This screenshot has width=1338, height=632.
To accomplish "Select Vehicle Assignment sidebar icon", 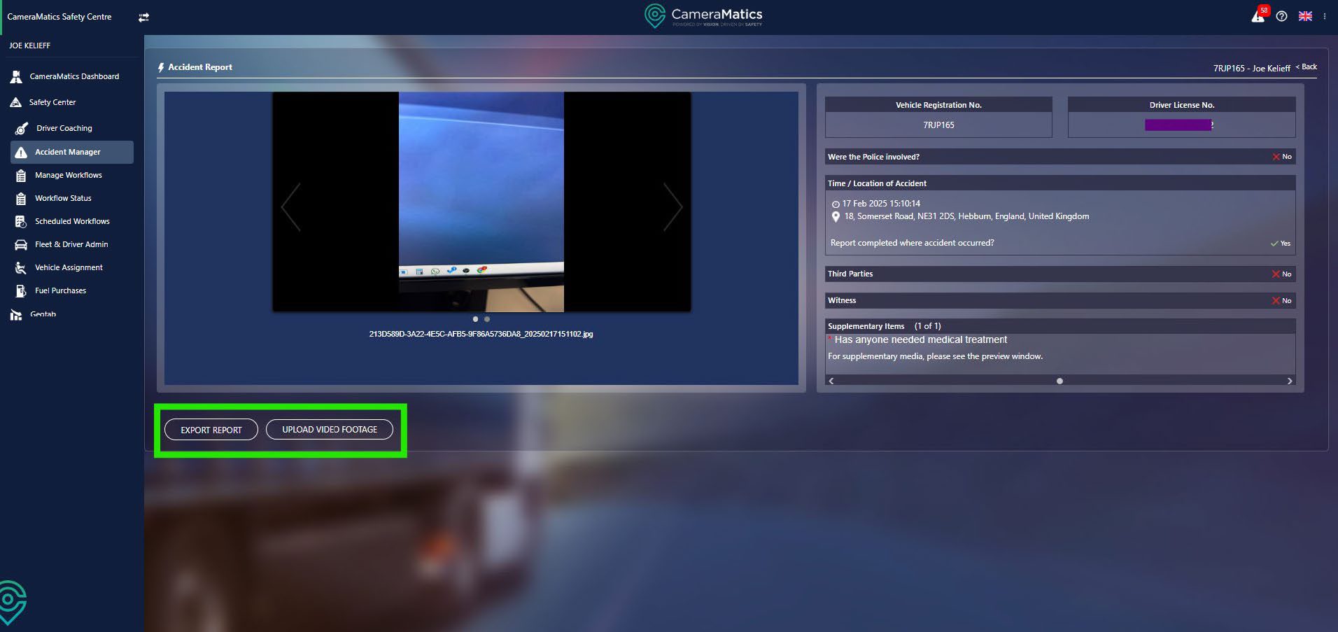I will [x=21, y=267].
